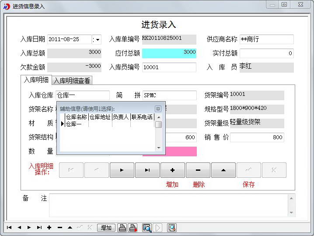The height and width of the screenshot is (236, 314).
Task: Select 仓库一 row in popup list
Action: 108,124
